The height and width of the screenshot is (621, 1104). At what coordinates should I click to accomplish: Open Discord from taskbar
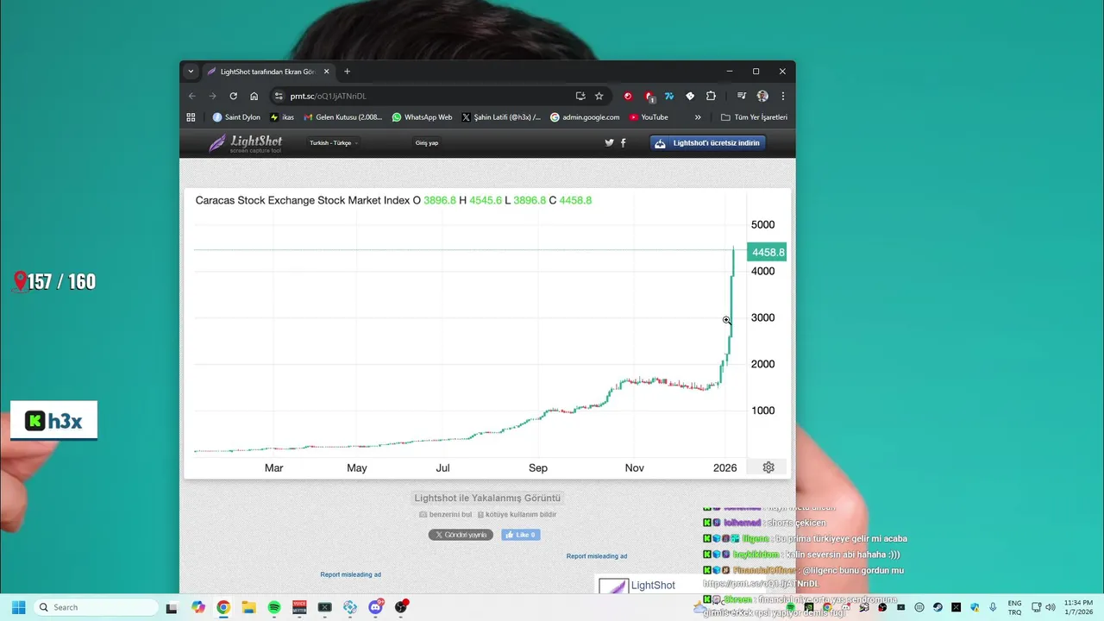[x=375, y=607]
